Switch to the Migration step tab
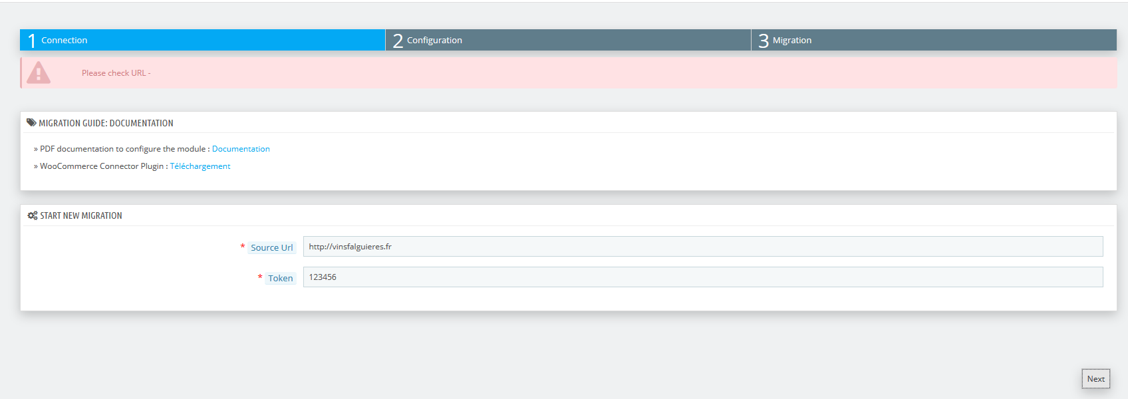1128x399 pixels. pyautogui.click(x=934, y=40)
